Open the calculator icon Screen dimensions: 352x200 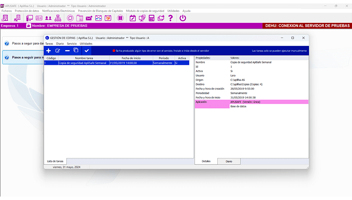coord(152,18)
